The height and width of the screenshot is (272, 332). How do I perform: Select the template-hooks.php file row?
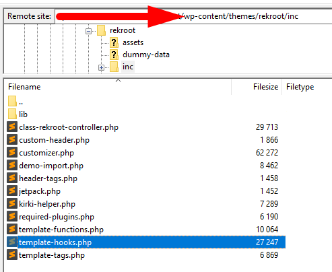click(x=146, y=242)
